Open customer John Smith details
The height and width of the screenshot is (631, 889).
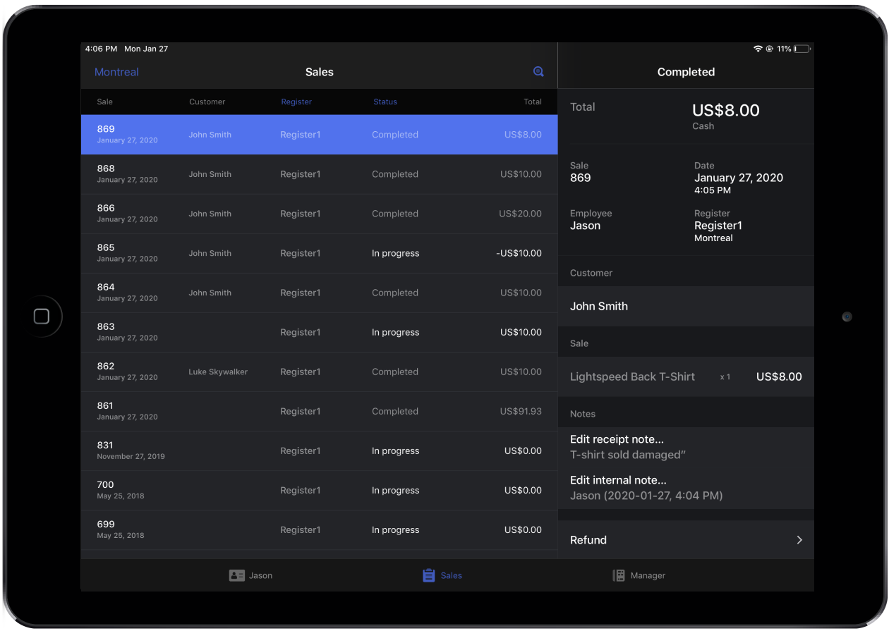[686, 306]
